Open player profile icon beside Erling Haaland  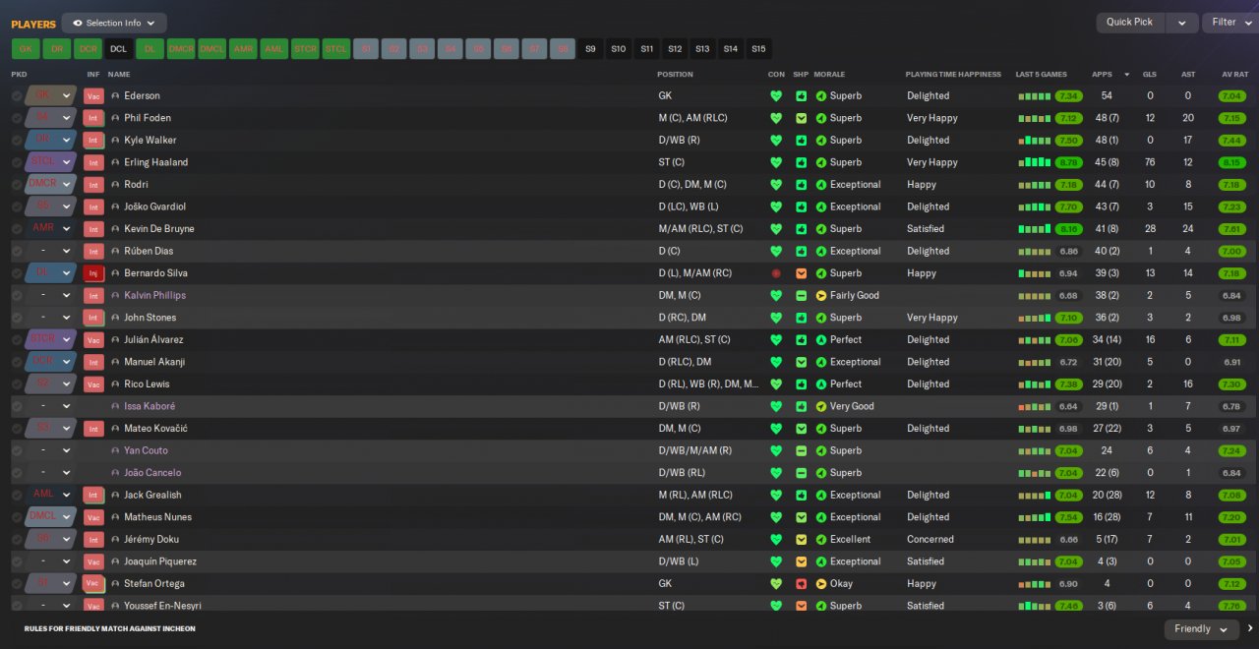coord(115,162)
